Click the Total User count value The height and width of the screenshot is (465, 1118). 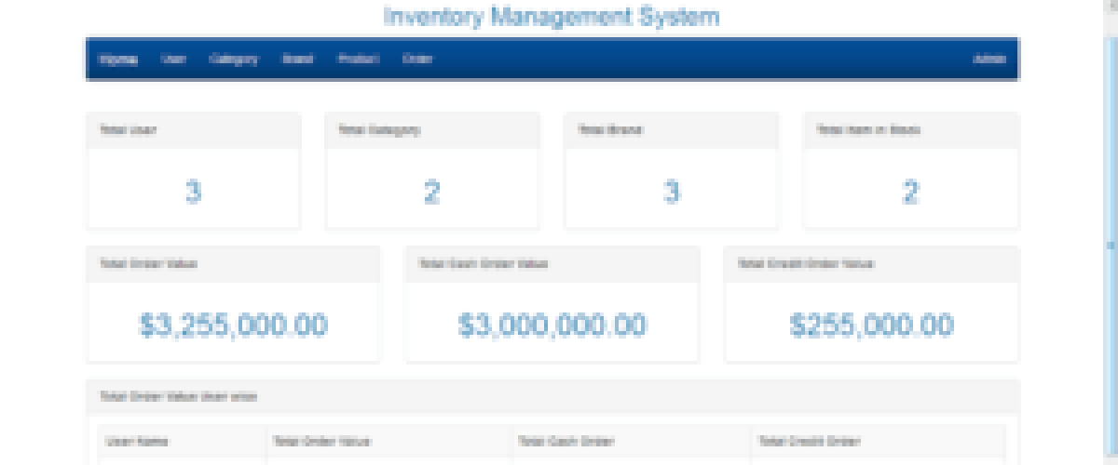click(x=193, y=193)
